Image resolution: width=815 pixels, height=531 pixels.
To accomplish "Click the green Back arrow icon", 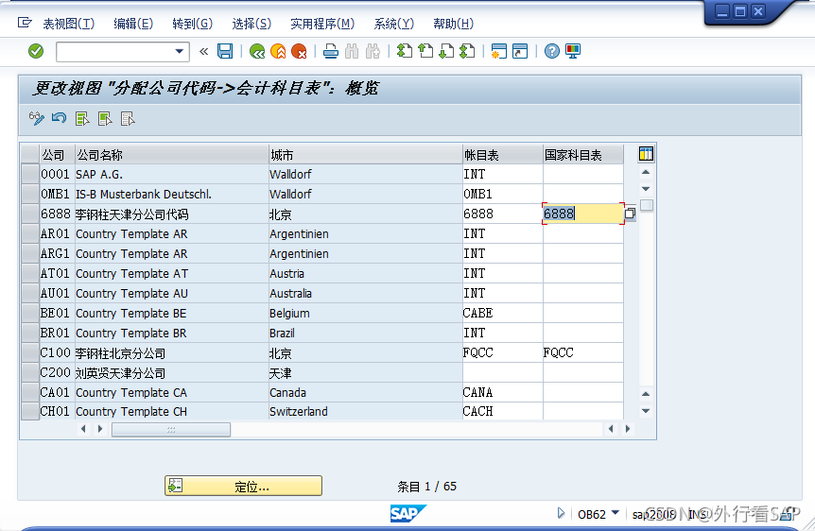I will 257,51.
